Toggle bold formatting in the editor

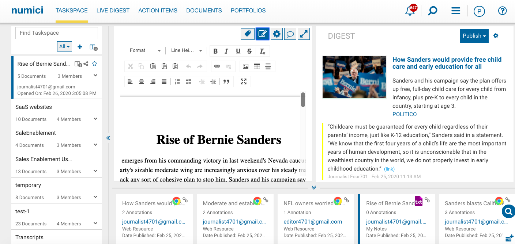tap(215, 51)
